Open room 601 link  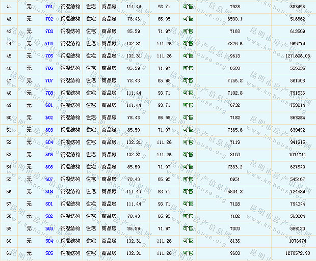click(49, 105)
